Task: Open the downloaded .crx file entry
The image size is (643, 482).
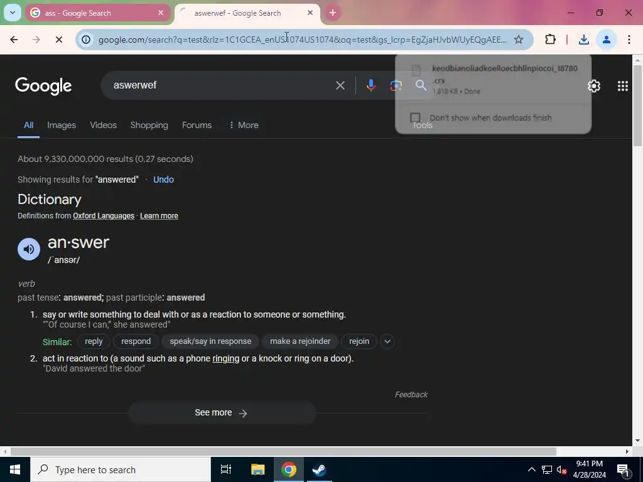Action: pos(493,79)
